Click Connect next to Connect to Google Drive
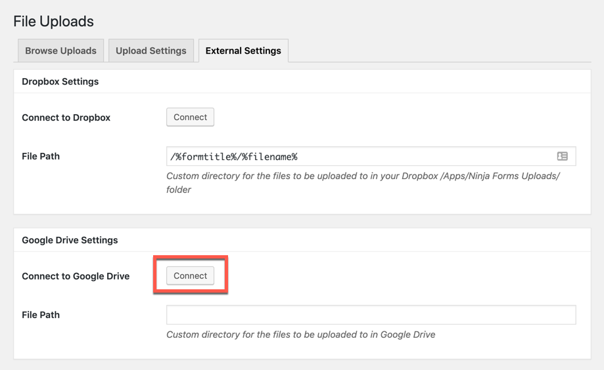The image size is (604, 370). (190, 276)
